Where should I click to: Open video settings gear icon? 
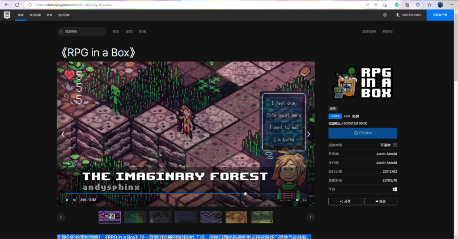point(297,200)
